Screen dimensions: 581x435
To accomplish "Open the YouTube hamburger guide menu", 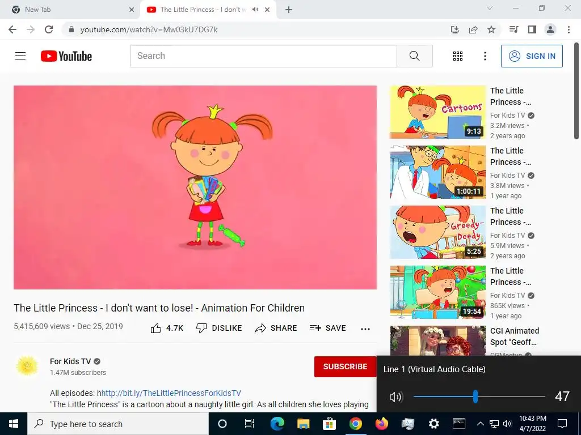I will [x=20, y=56].
